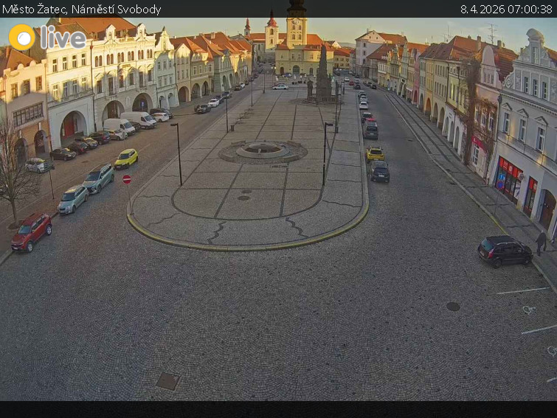Click the timestamp '8.4.2026 07:00:38'

pos(506,10)
